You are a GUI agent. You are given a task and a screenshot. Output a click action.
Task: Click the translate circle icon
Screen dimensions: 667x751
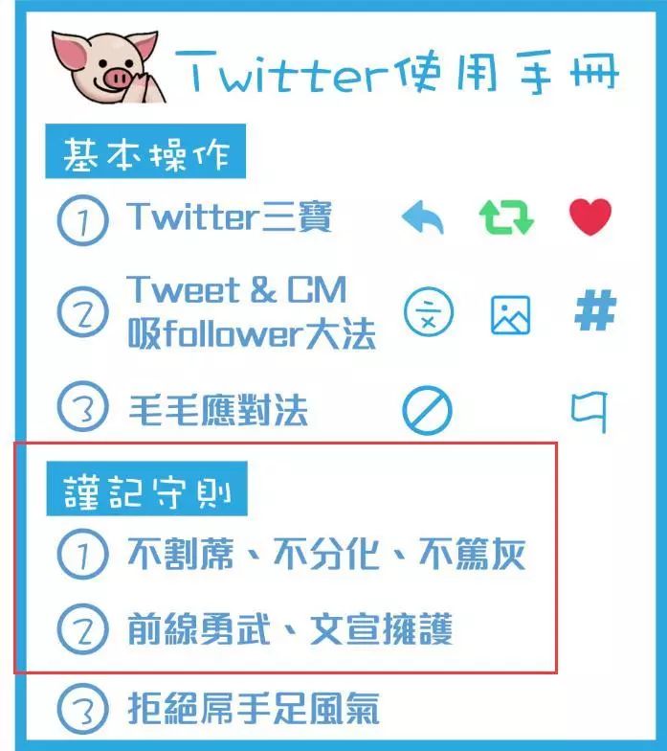point(429,312)
